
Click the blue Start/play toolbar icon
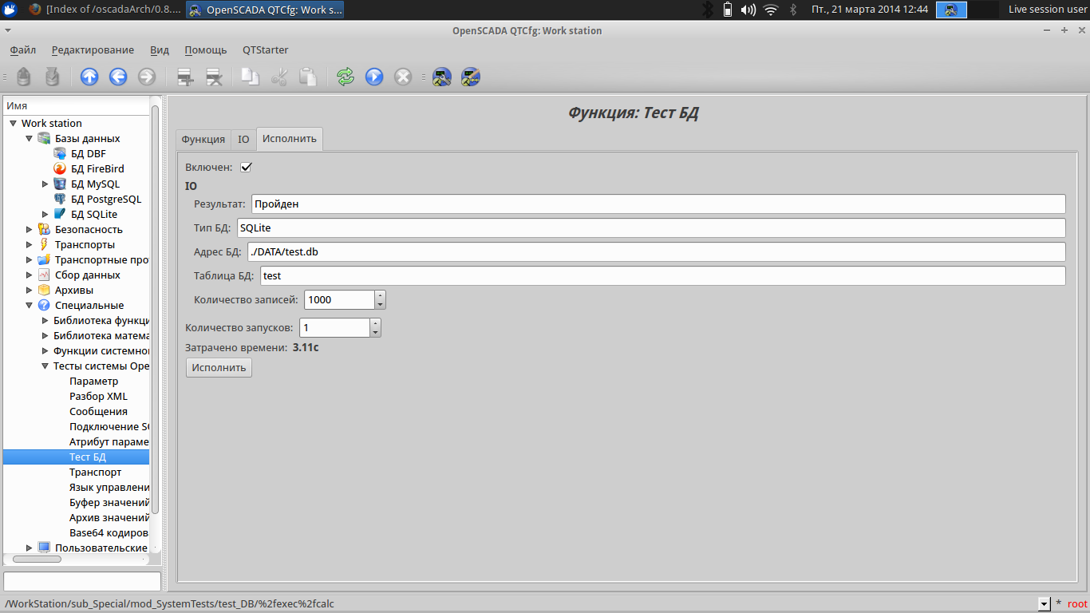(x=374, y=77)
